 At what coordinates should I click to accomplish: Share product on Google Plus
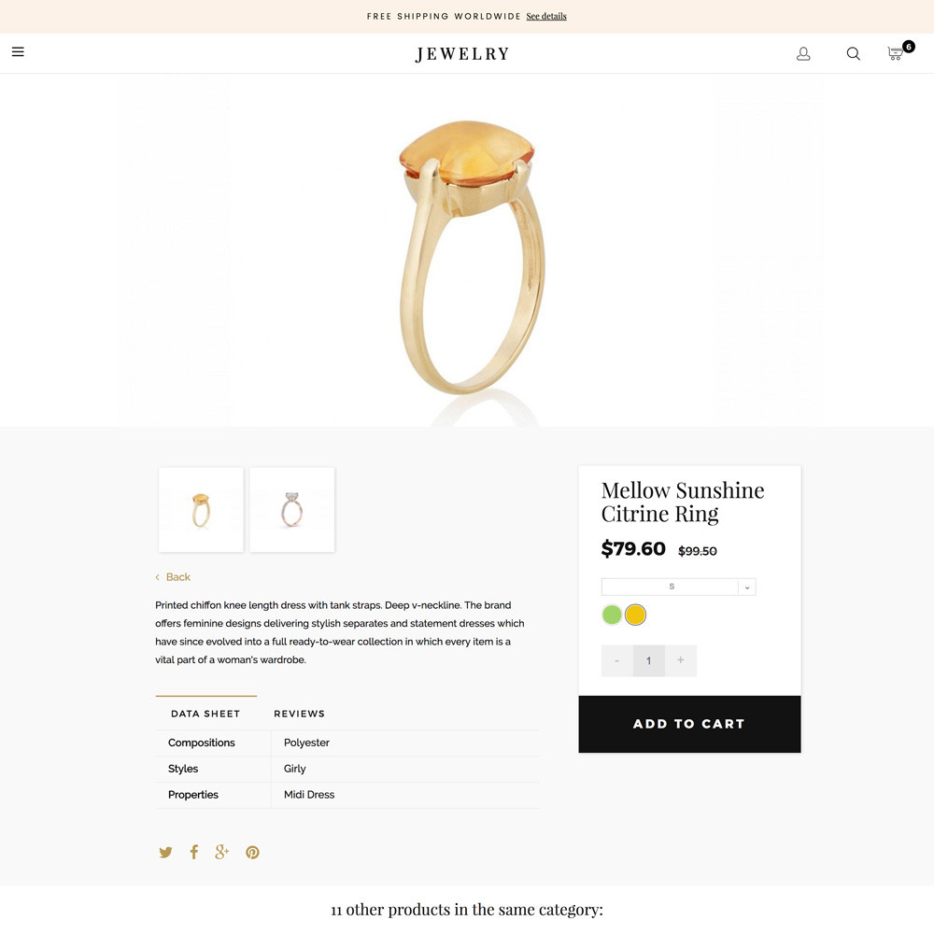pos(221,852)
